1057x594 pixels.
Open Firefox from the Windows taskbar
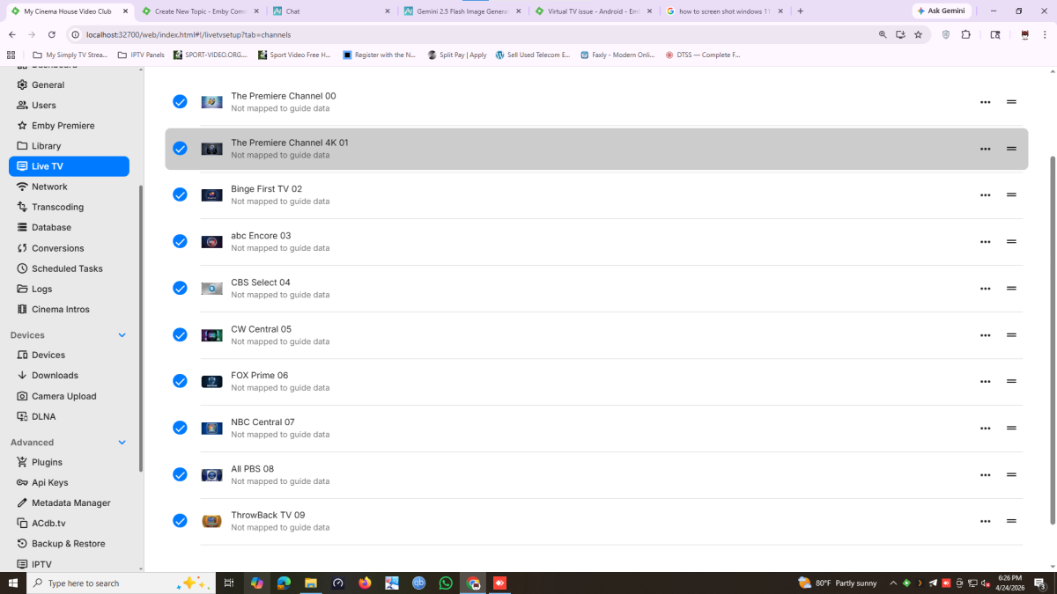point(365,583)
